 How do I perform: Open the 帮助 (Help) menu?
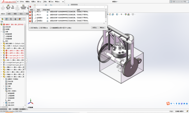(57, 2)
